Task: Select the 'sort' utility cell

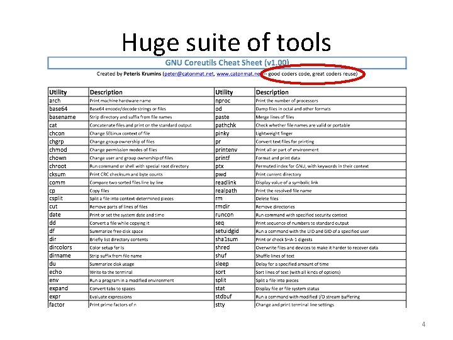Action: [x=234, y=272]
